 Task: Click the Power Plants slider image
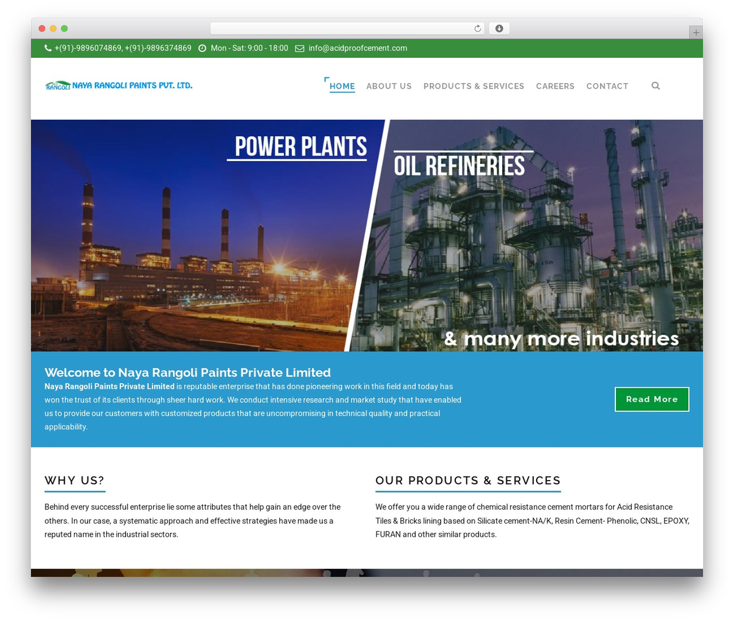(195, 235)
